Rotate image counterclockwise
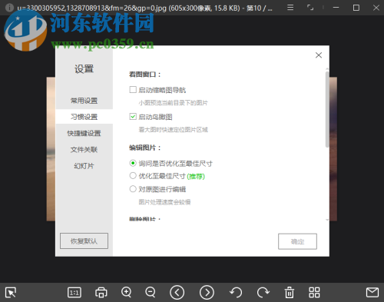The width and height of the screenshot is (384, 302). point(236,292)
